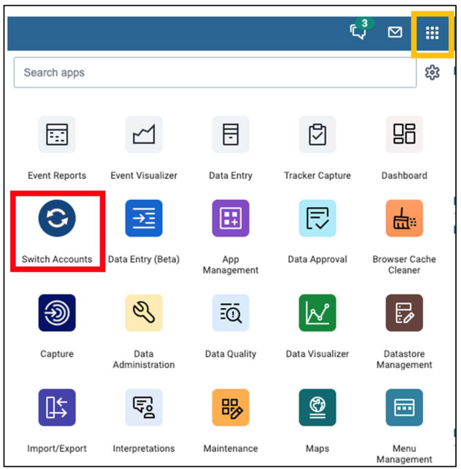Open the Switch Accounts app
Image resolution: width=461 pixels, height=469 pixels.
[57, 219]
